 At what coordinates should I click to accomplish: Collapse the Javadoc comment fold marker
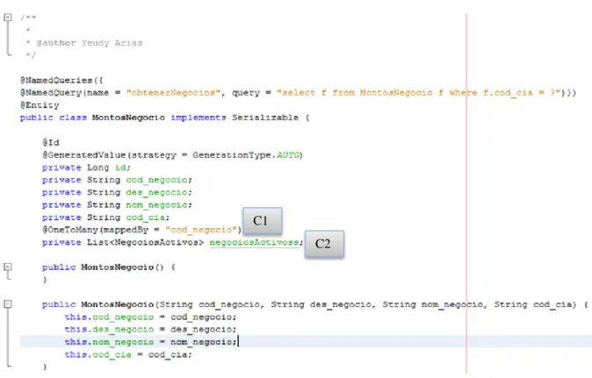click(x=8, y=18)
